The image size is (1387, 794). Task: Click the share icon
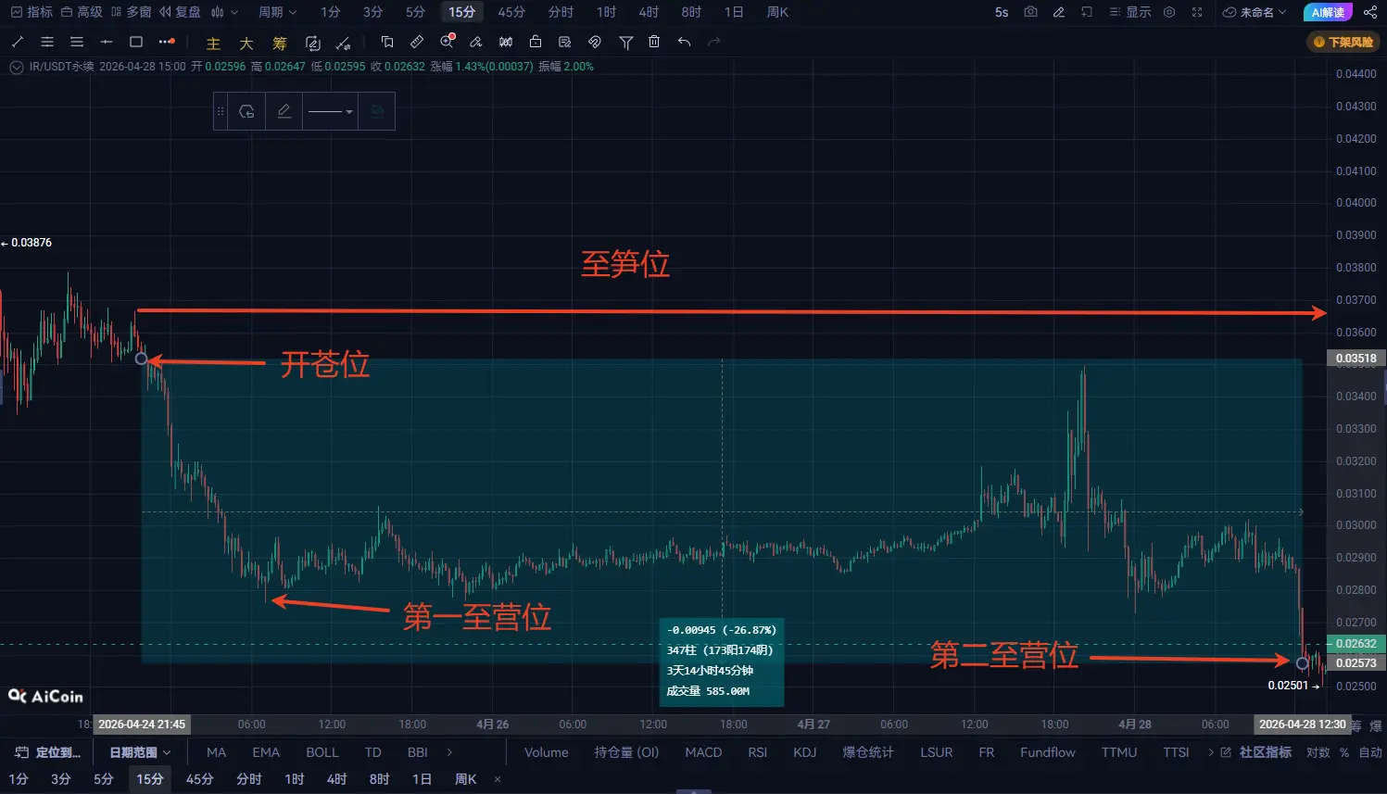click(x=1370, y=12)
